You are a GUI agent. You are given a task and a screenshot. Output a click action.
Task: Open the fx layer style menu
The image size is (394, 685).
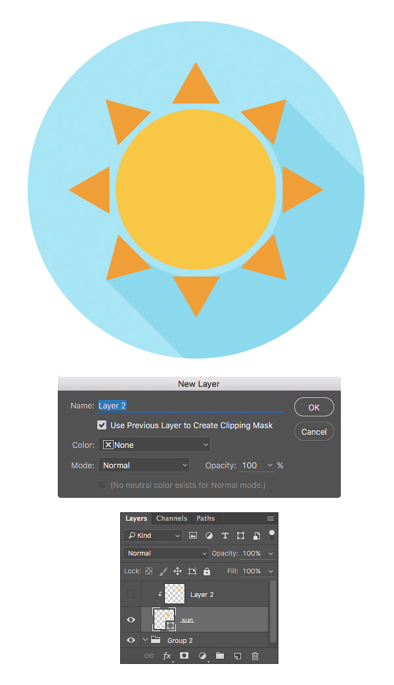pos(167,655)
